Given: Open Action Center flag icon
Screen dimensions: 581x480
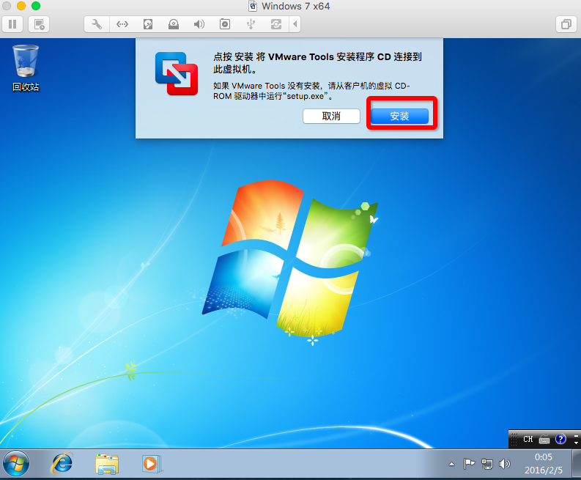Looking at the screenshot, I should [x=469, y=464].
